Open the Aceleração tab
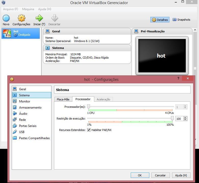This screenshot has height=183, width=199. pos(103,99)
